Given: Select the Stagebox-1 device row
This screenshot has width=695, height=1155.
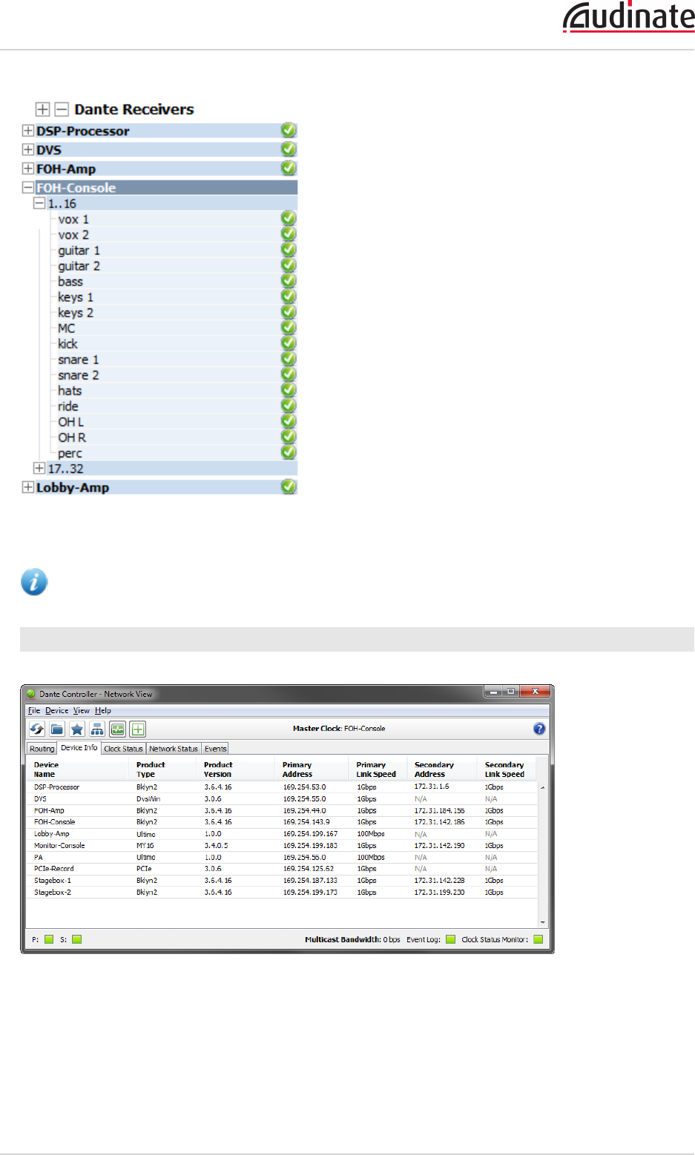Looking at the screenshot, I should pos(282,881).
